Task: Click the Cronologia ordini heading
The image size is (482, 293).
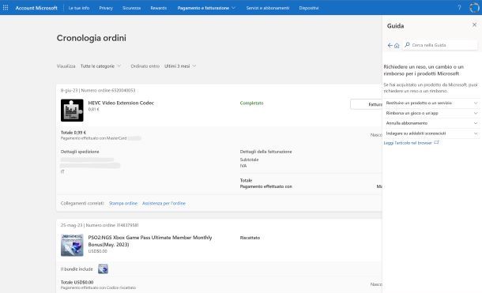Action: click(x=92, y=38)
